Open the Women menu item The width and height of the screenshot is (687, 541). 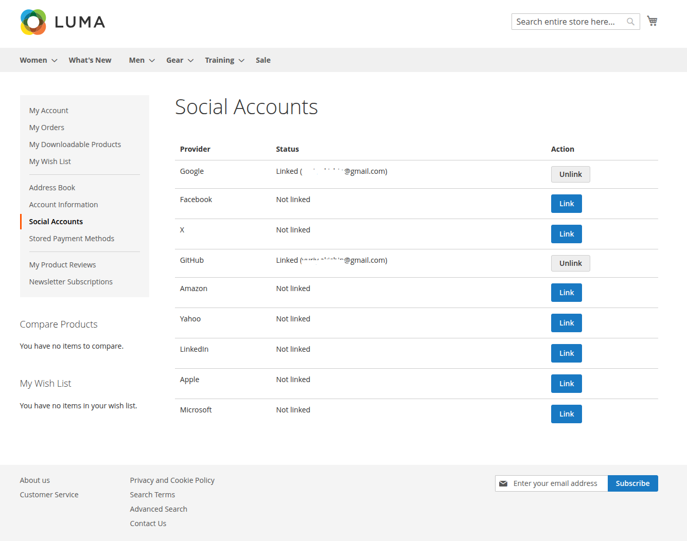click(x=33, y=60)
